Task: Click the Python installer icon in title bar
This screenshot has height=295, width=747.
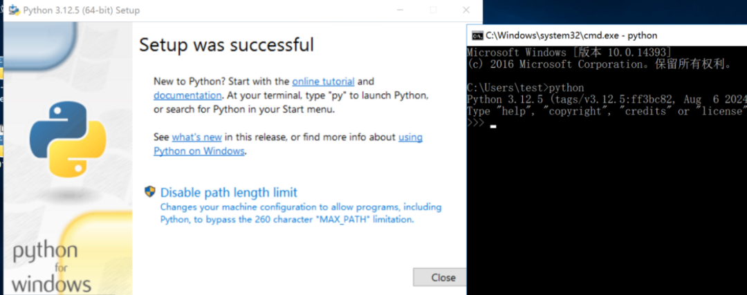Action: coord(14,10)
